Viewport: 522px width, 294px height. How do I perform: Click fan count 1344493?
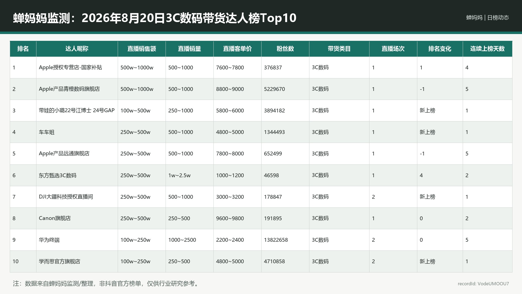click(x=274, y=132)
